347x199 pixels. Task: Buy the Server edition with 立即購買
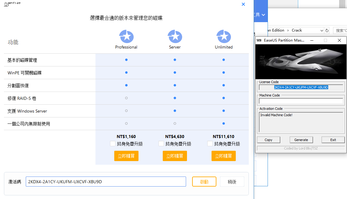click(175, 156)
